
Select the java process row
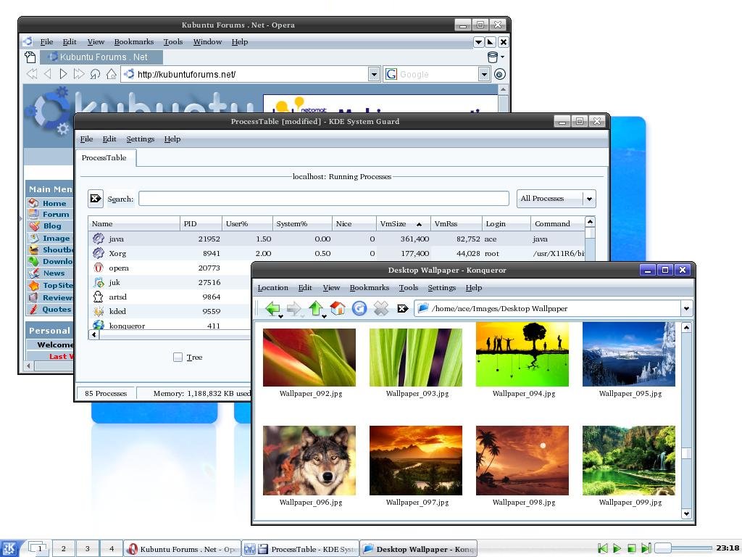[336, 239]
